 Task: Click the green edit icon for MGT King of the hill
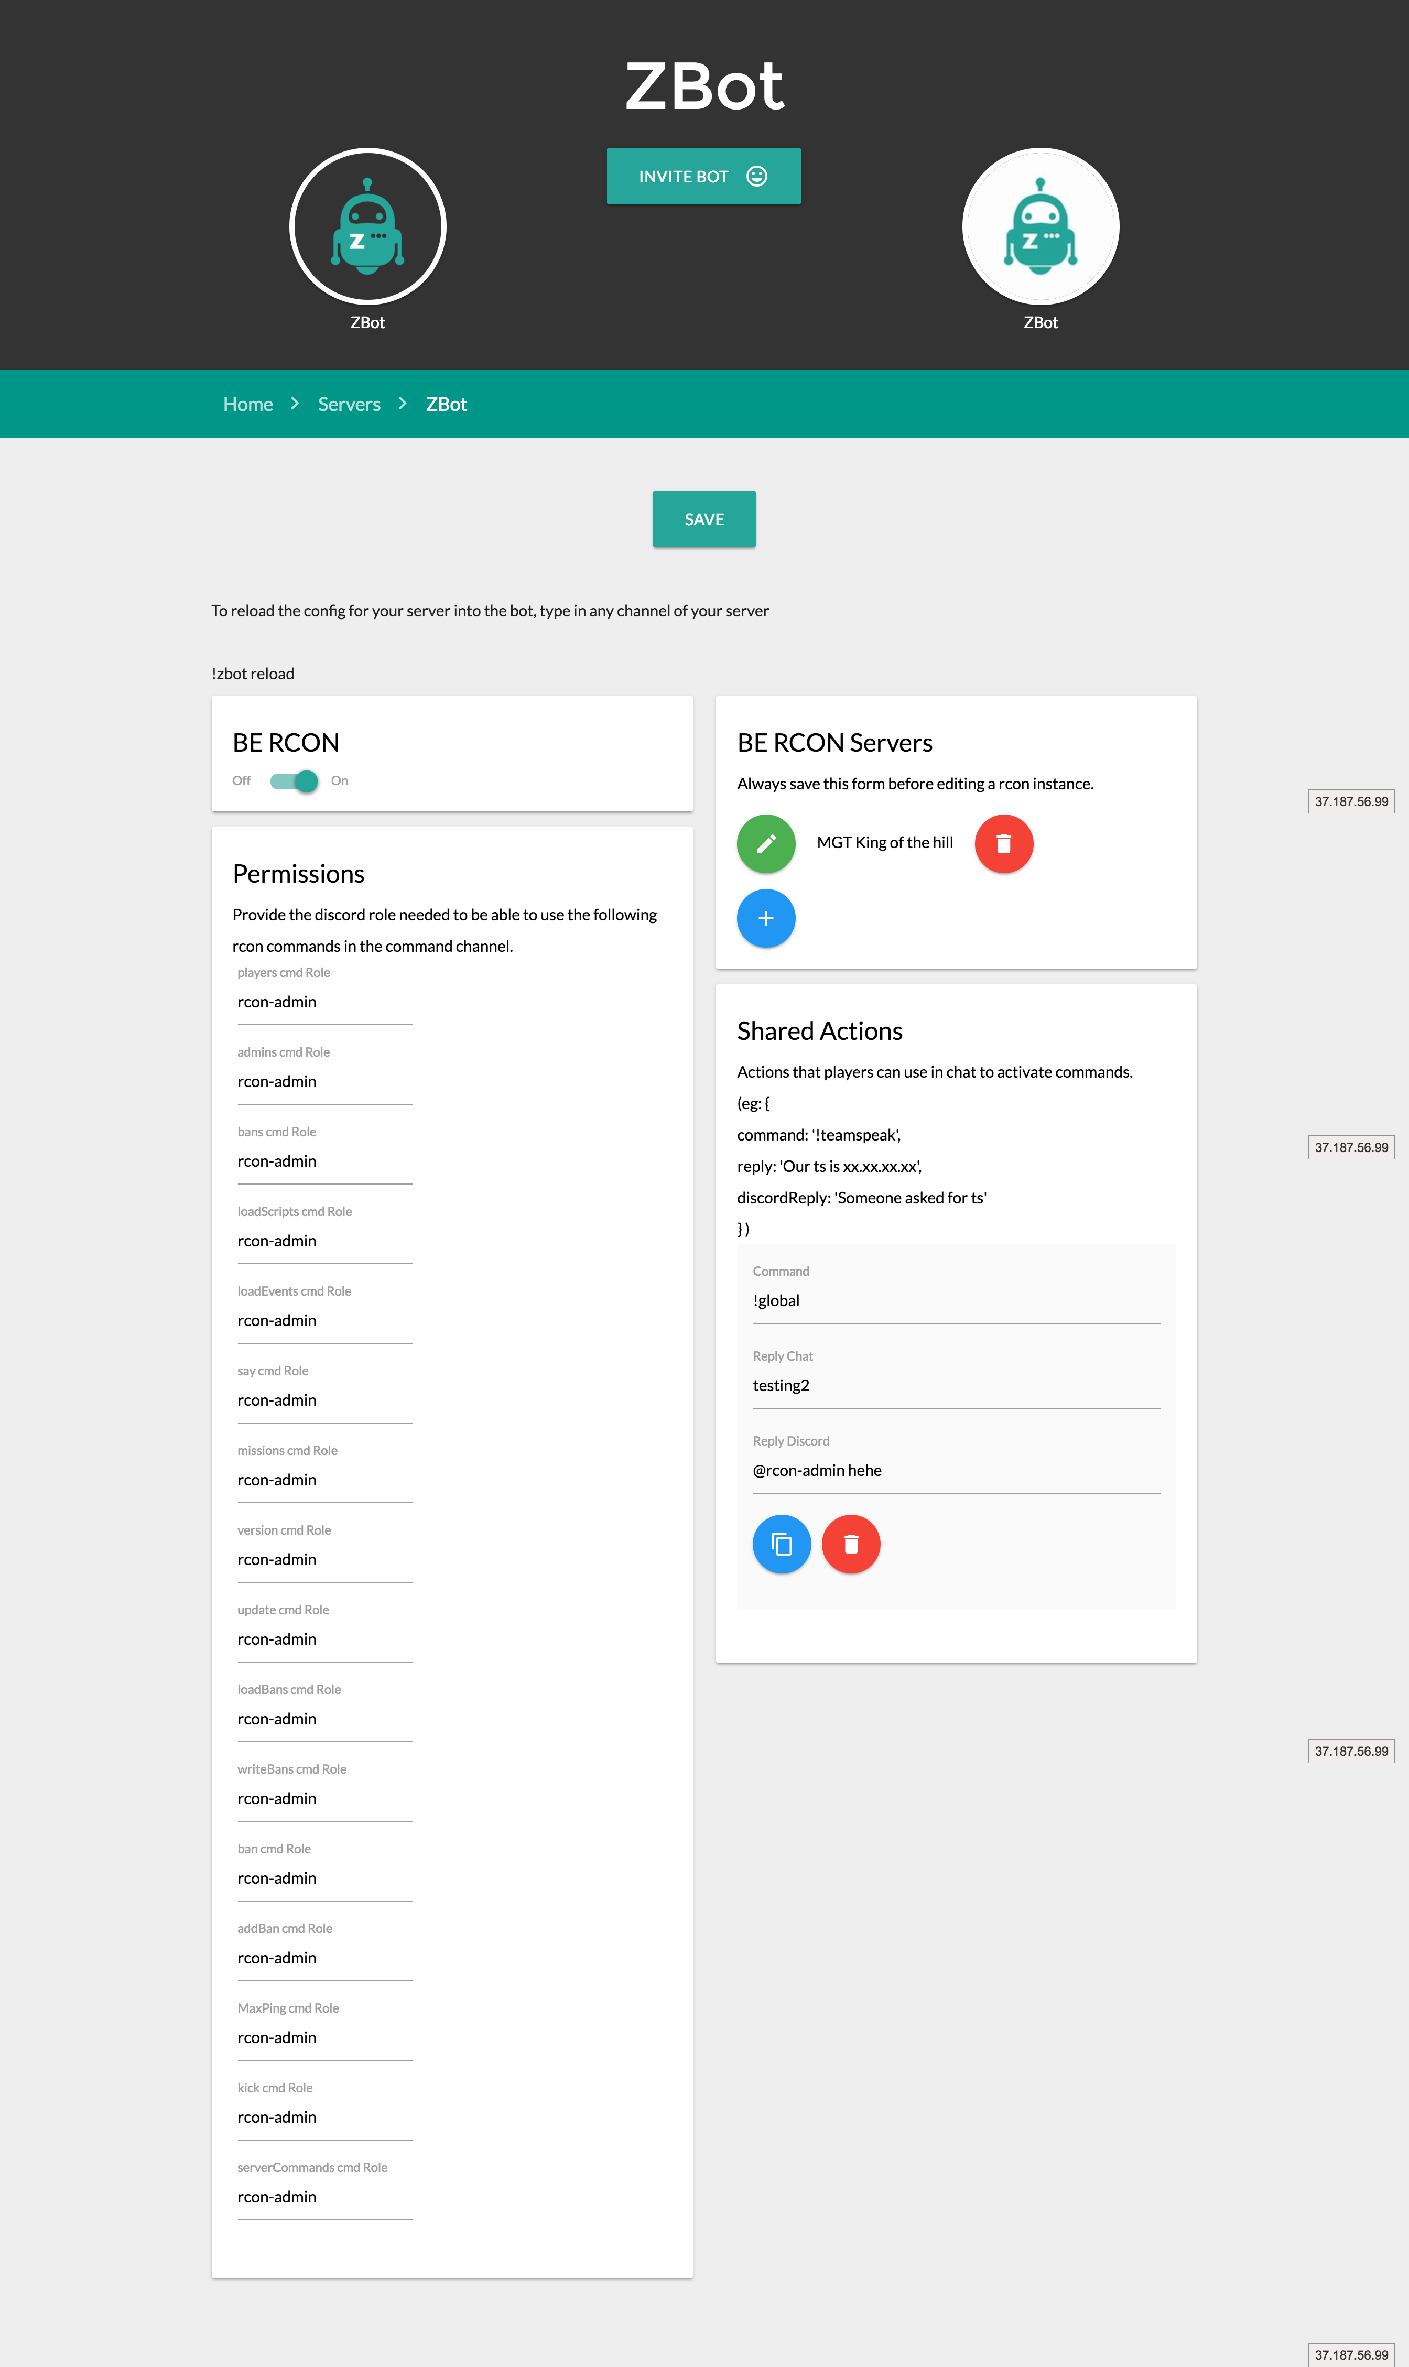765,842
